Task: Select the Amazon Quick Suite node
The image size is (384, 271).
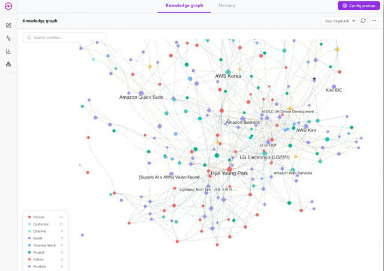Action: coord(142,93)
